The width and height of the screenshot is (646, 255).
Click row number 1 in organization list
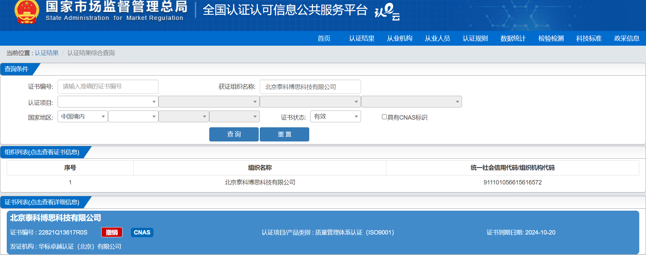coord(70,182)
